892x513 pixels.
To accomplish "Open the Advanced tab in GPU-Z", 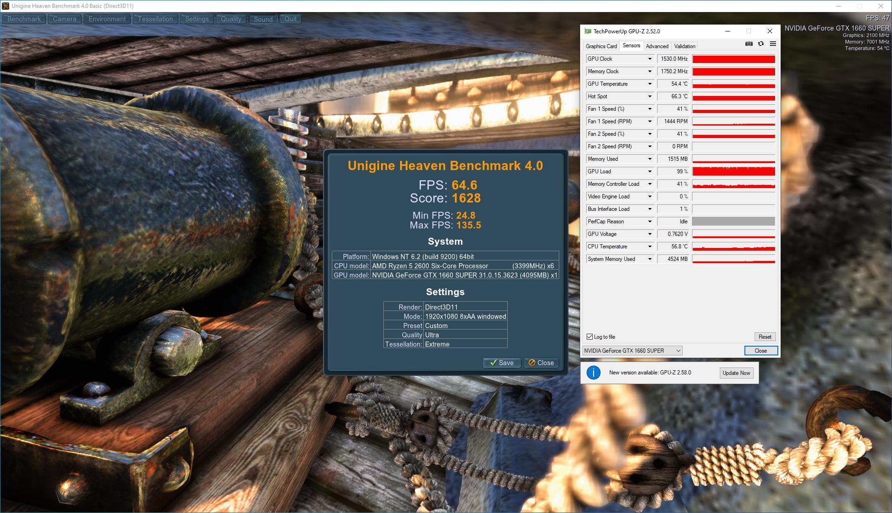I will click(657, 46).
